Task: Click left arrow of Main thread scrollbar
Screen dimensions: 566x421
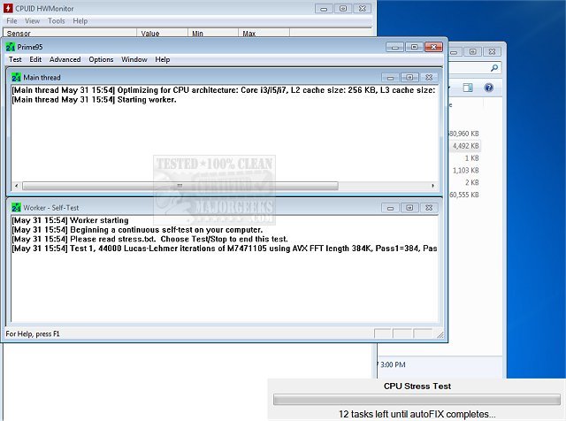Action: (16, 186)
